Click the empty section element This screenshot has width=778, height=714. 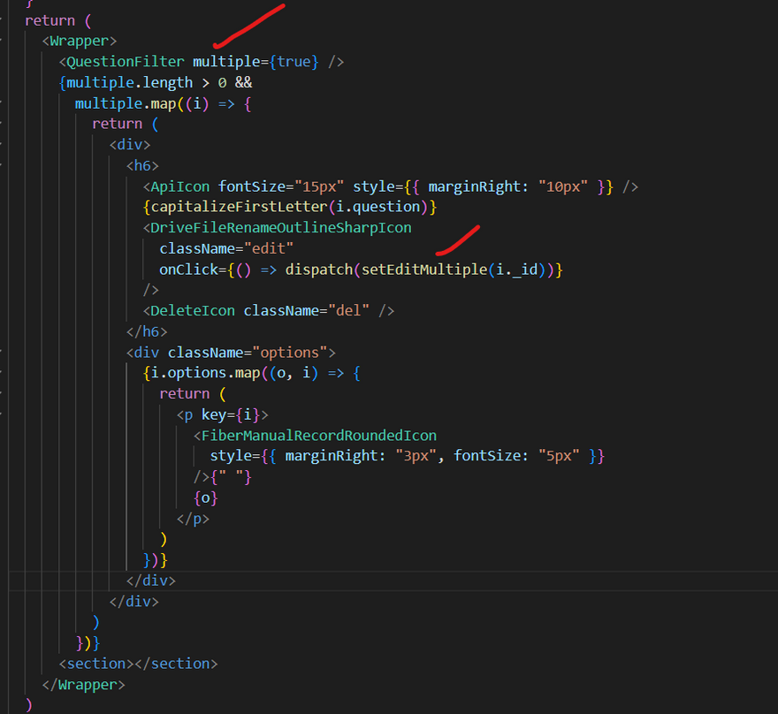tap(138, 664)
